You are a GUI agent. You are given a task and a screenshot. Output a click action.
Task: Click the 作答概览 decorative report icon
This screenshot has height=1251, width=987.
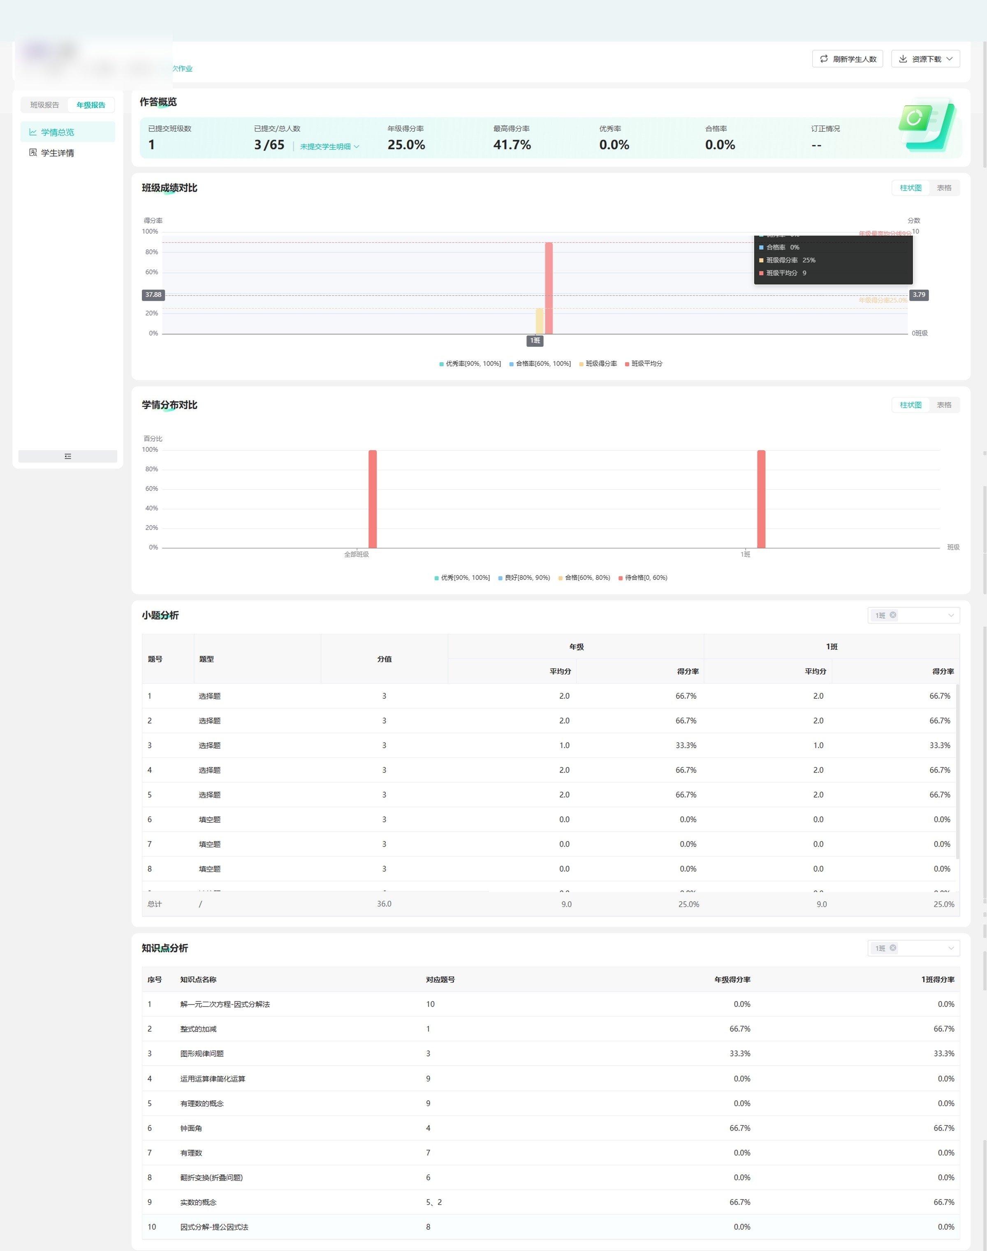(926, 126)
